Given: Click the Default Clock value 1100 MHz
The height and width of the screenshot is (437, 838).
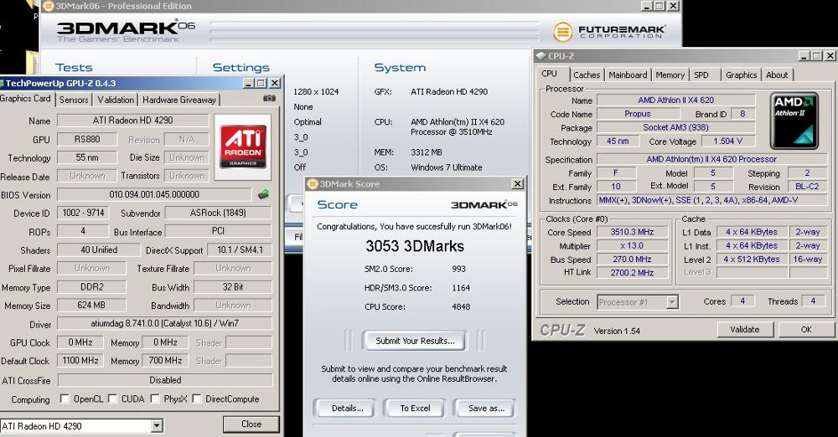Looking at the screenshot, I should pyautogui.click(x=80, y=361).
